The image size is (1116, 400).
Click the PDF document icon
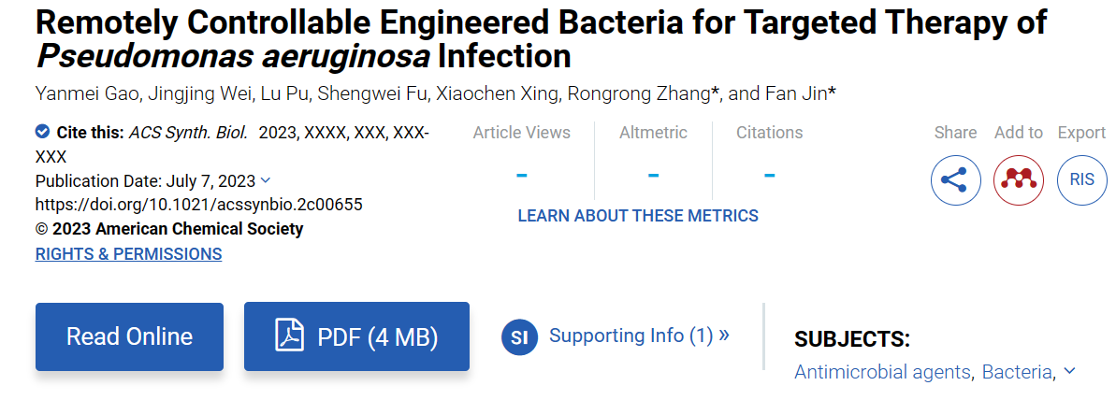[289, 336]
